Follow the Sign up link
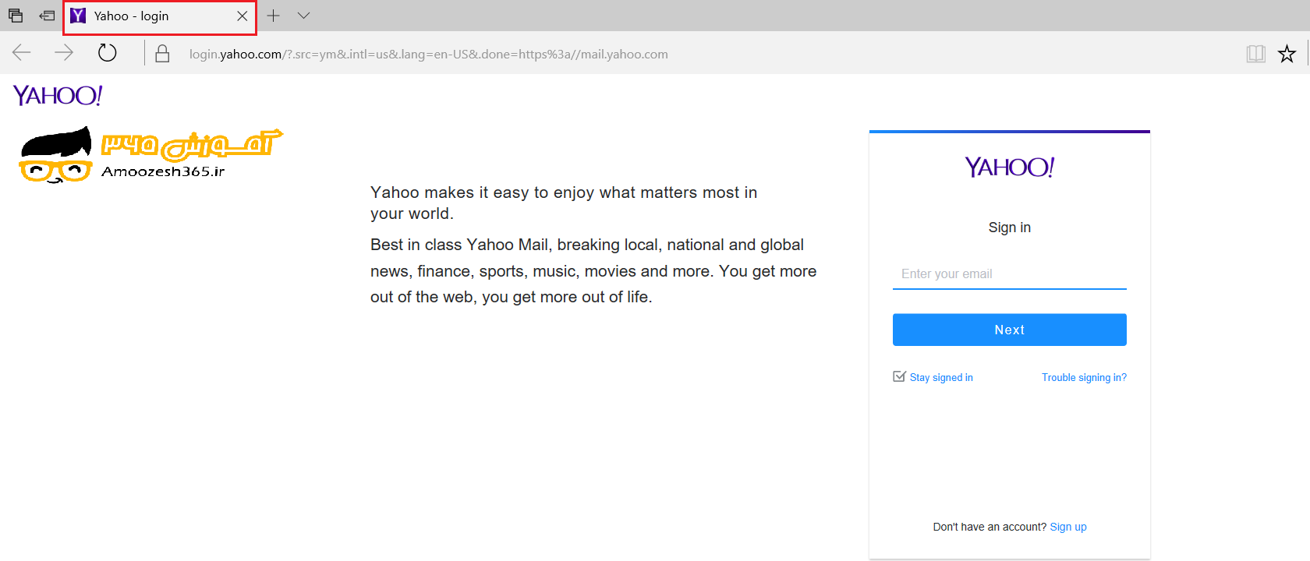Viewport: 1310px width, 561px height. tap(1068, 527)
